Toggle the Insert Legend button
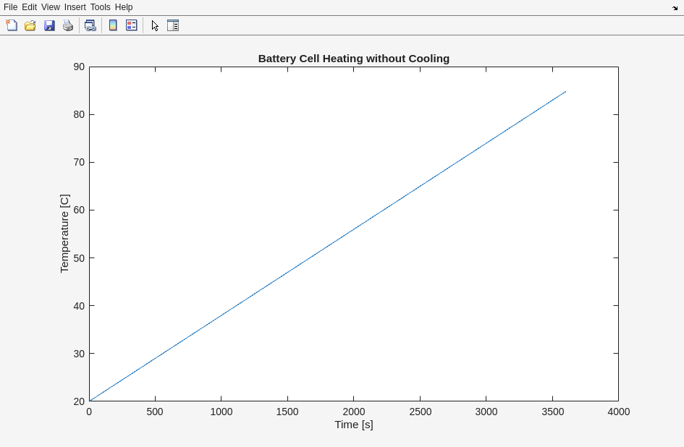Image resolution: width=684 pixels, height=447 pixels. [132, 25]
